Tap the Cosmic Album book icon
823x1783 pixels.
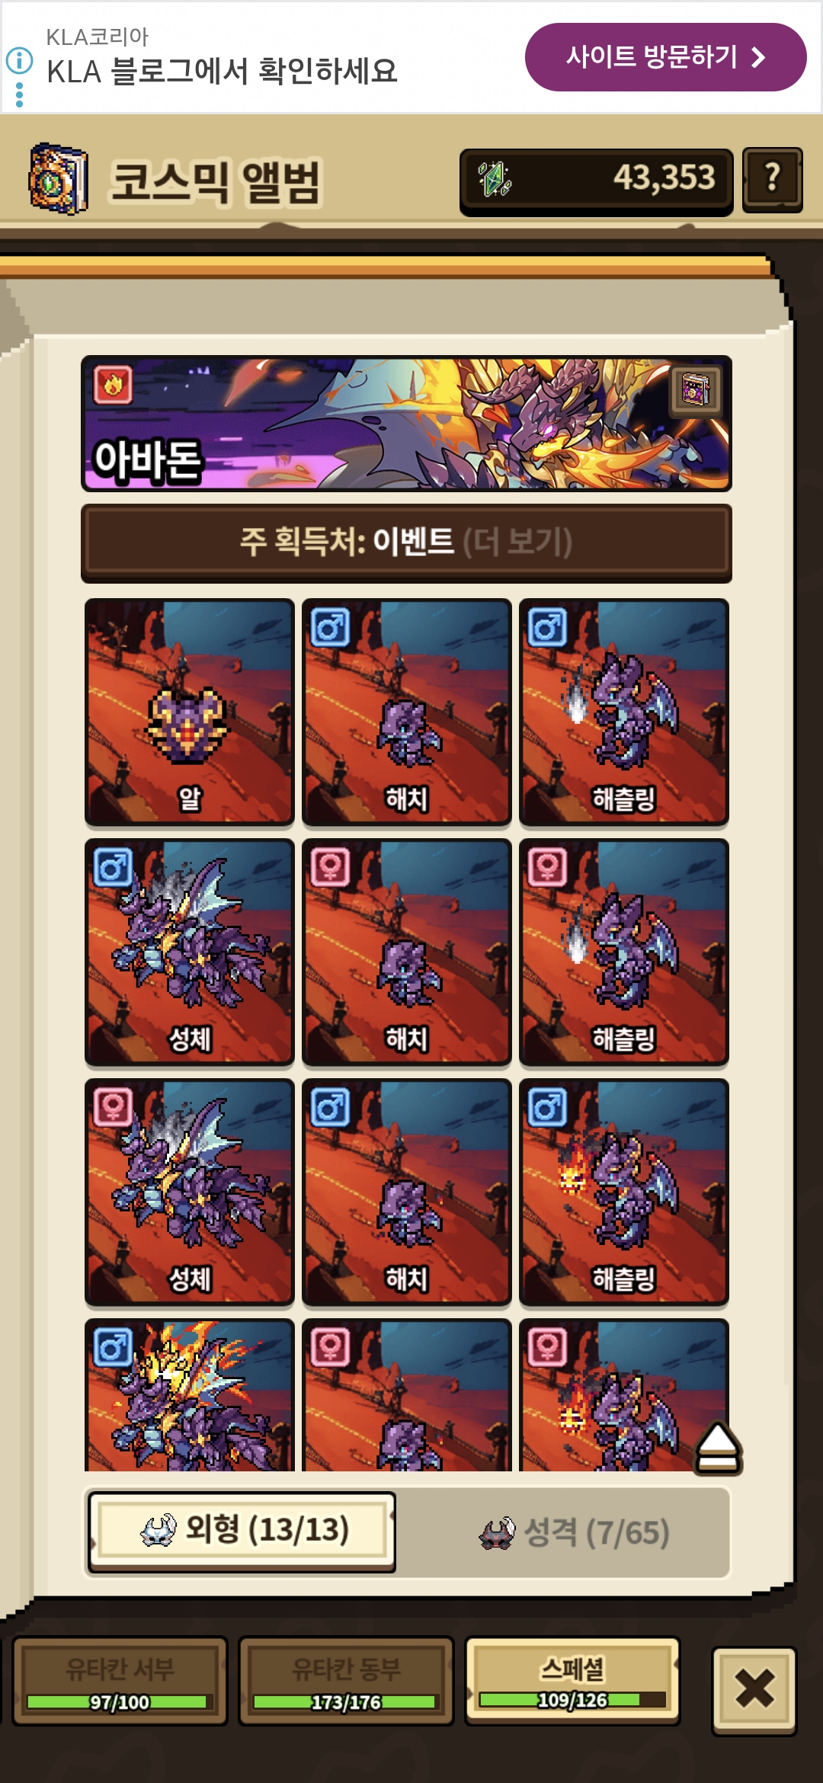tap(59, 179)
